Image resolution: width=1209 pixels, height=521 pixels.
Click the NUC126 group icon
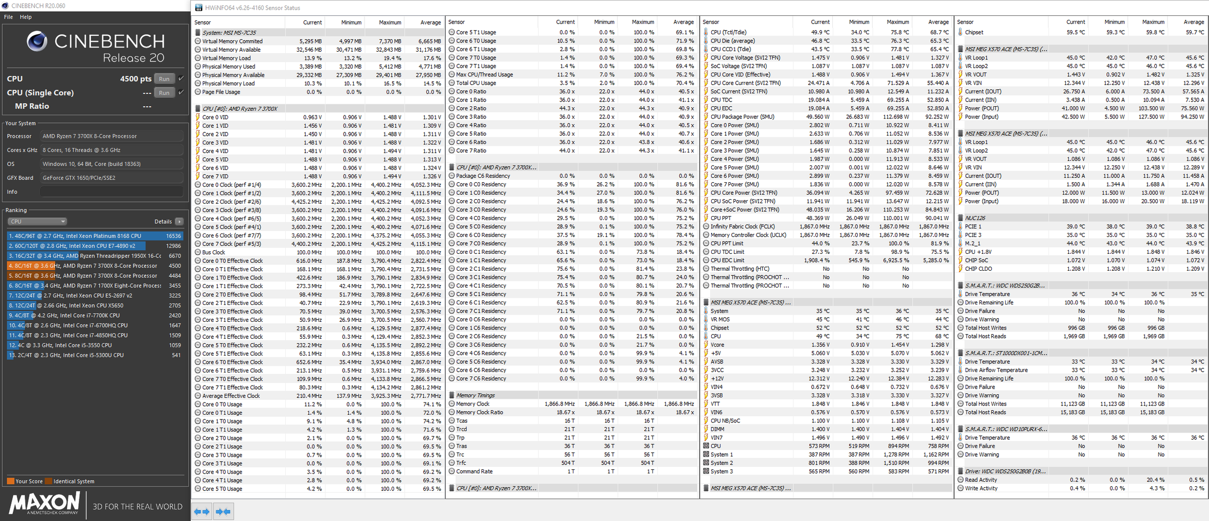[961, 218]
